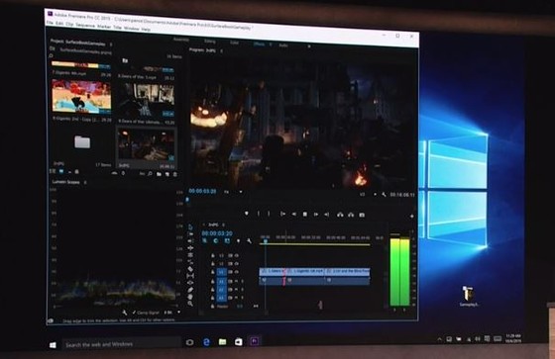Screen dimensions: 555x359
Task: Toggle lock on the V3 video track
Action: pos(213,255)
